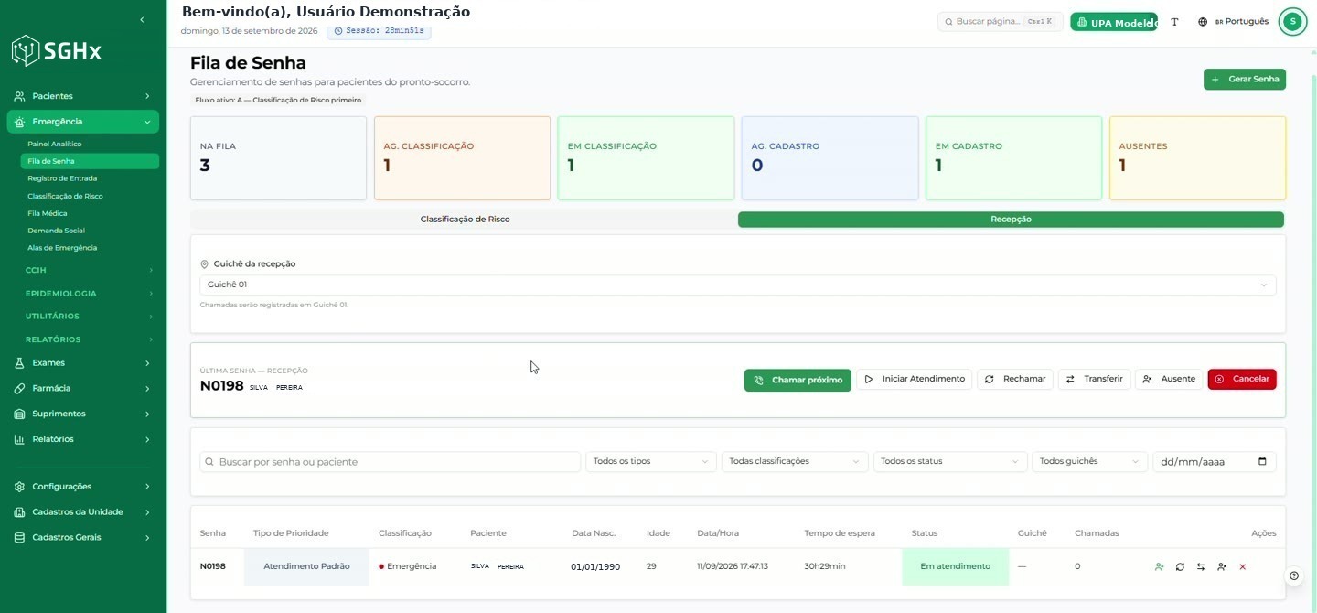1317x613 pixels.
Task: Click the Buscar página search box
Action: tap(1000, 22)
